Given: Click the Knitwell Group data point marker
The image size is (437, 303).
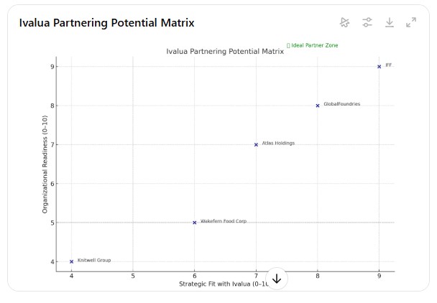Looking at the screenshot, I should (71, 261).
